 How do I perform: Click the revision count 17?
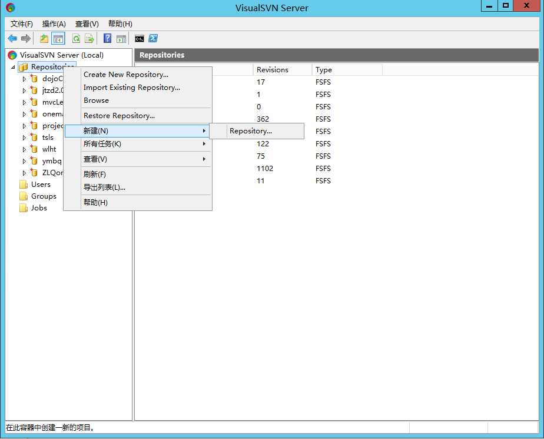pos(261,82)
